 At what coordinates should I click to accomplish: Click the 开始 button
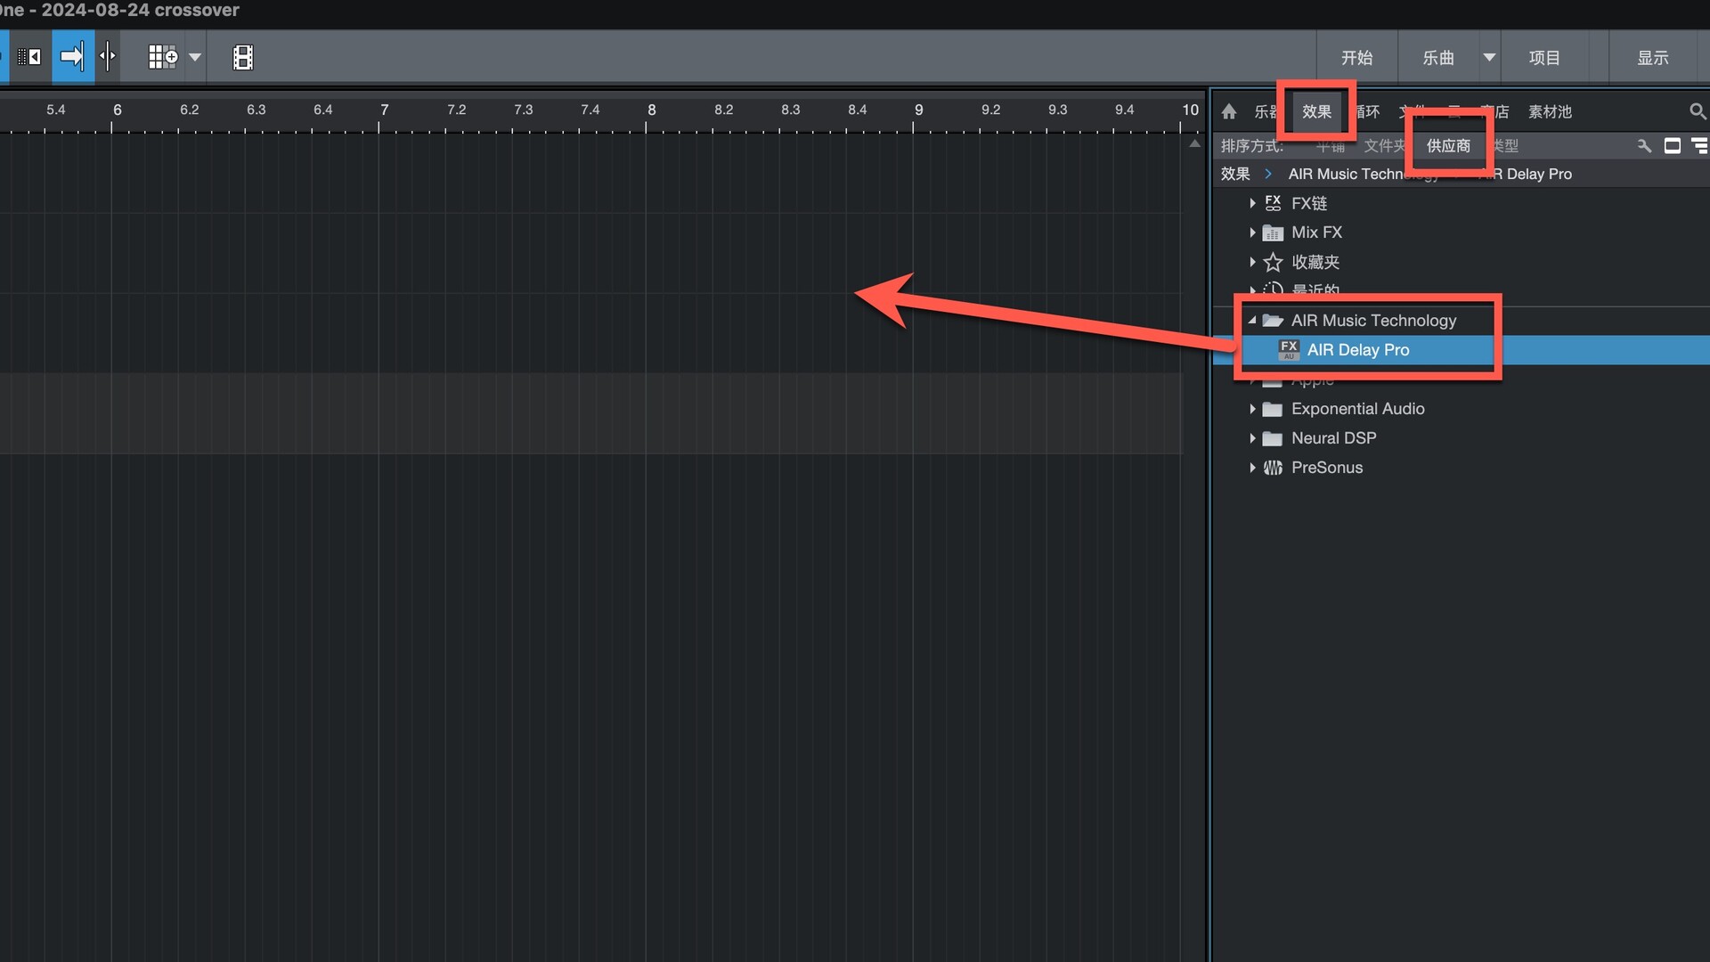tap(1356, 58)
